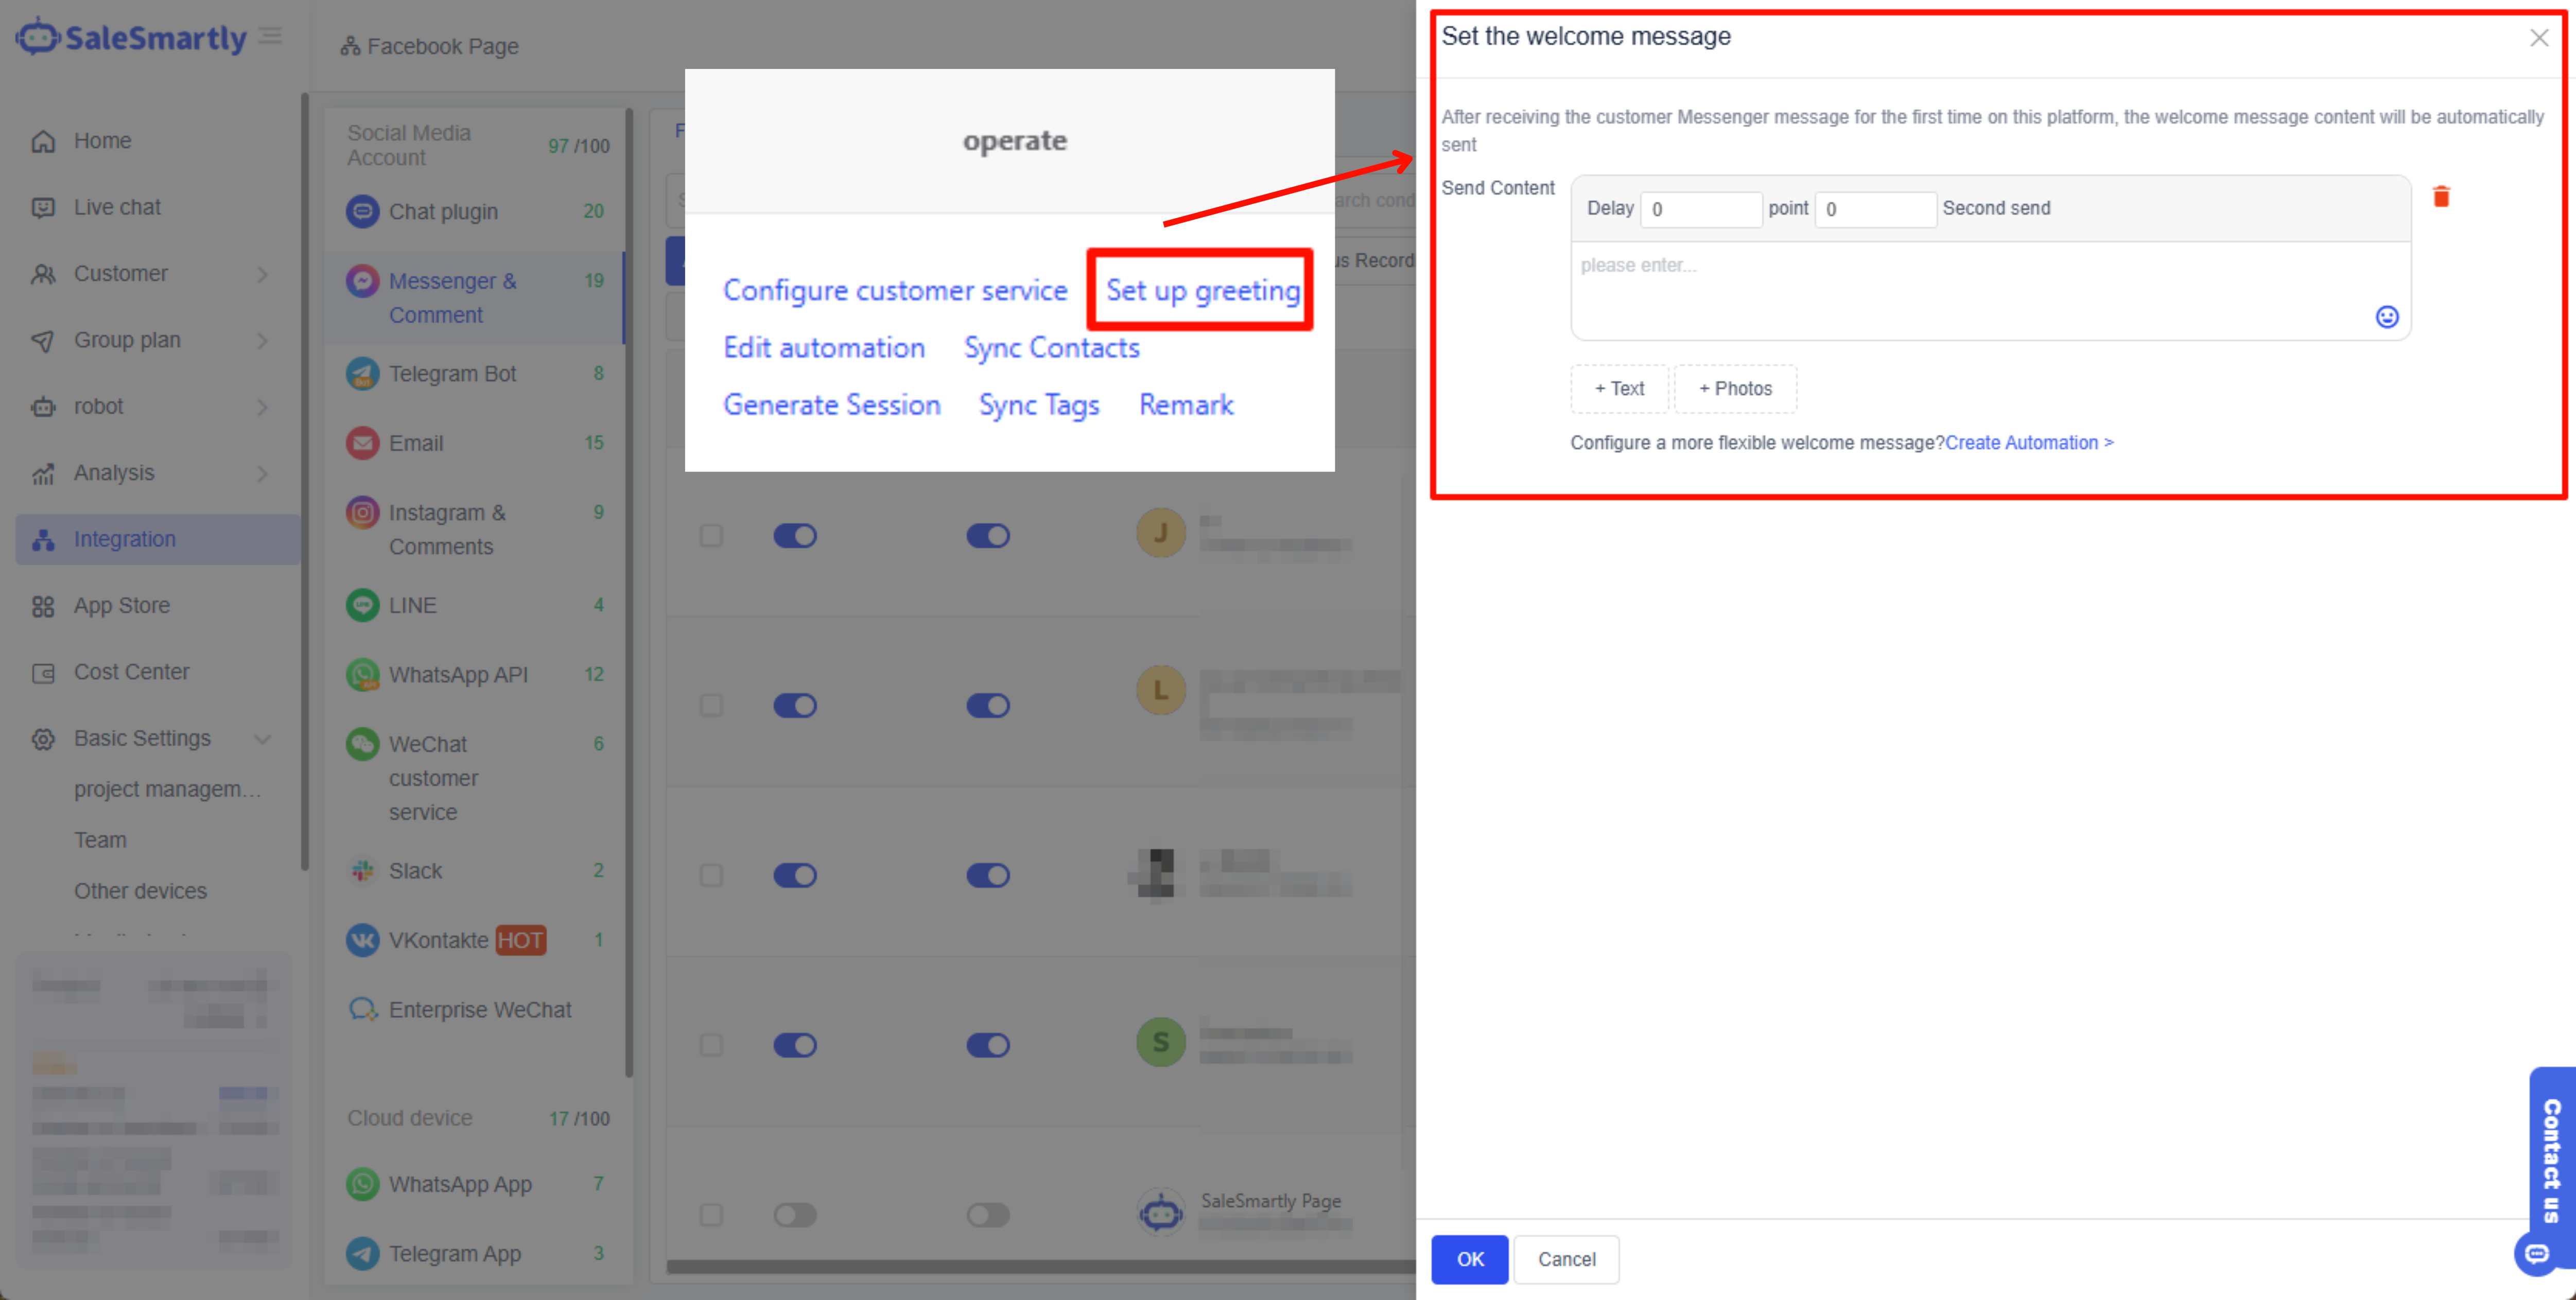This screenshot has height=1300, width=2576.
Task: Select the WhatsApp API channel icon
Action: [x=362, y=675]
